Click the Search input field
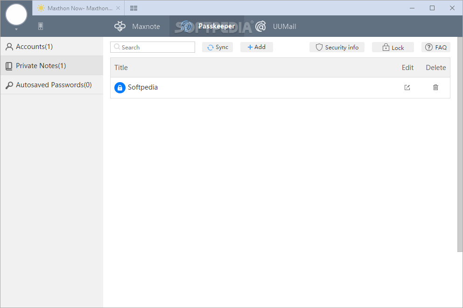The width and height of the screenshot is (463, 308). point(153,47)
